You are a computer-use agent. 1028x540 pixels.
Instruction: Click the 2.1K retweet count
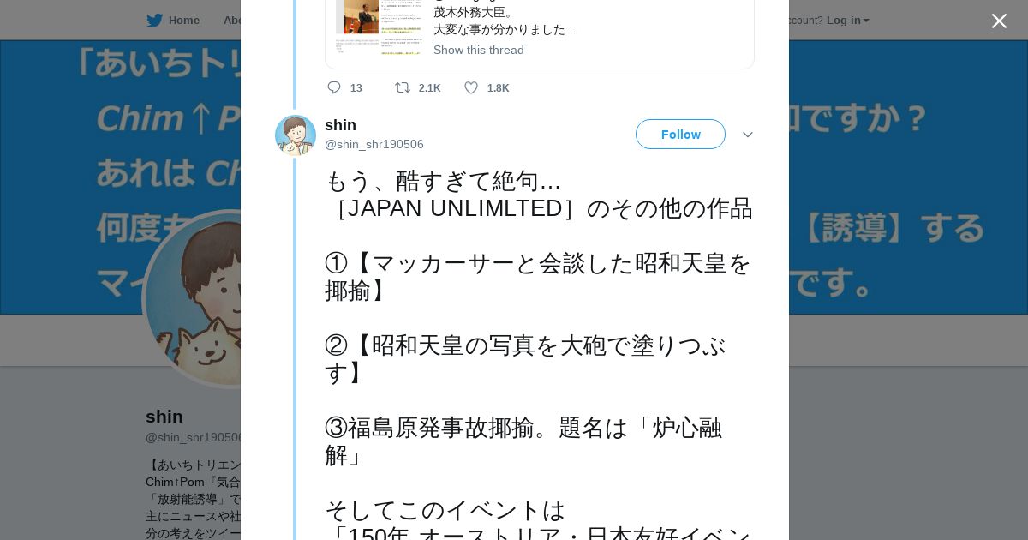[x=429, y=88]
